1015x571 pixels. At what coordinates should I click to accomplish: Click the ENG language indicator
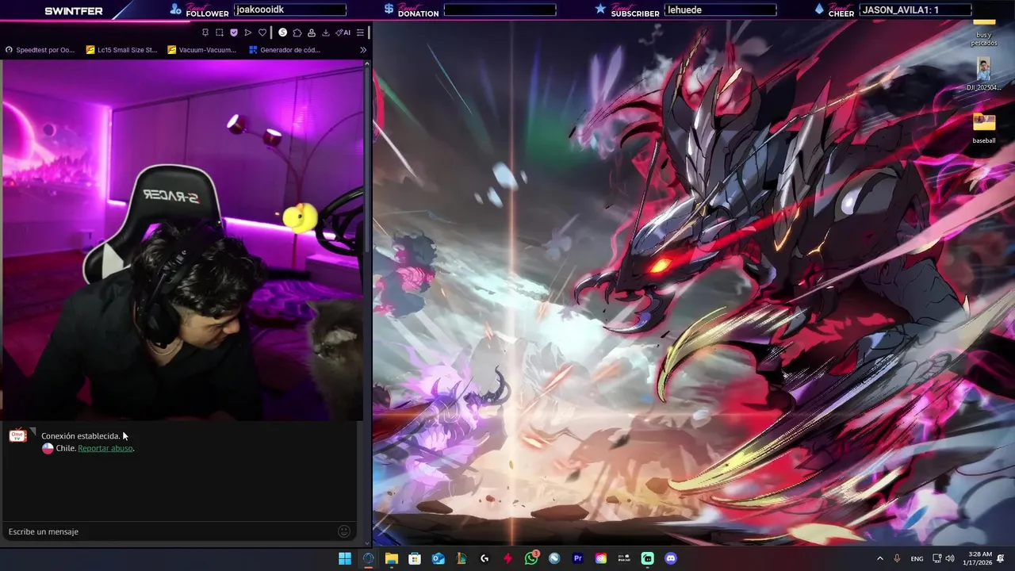click(917, 558)
